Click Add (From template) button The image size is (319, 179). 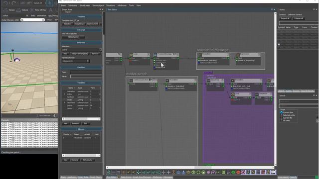click(x=80, y=54)
